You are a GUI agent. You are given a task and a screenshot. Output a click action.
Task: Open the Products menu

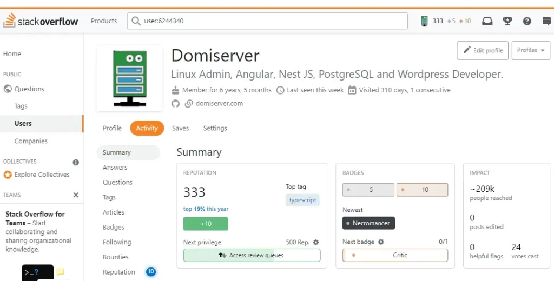pos(104,21)
